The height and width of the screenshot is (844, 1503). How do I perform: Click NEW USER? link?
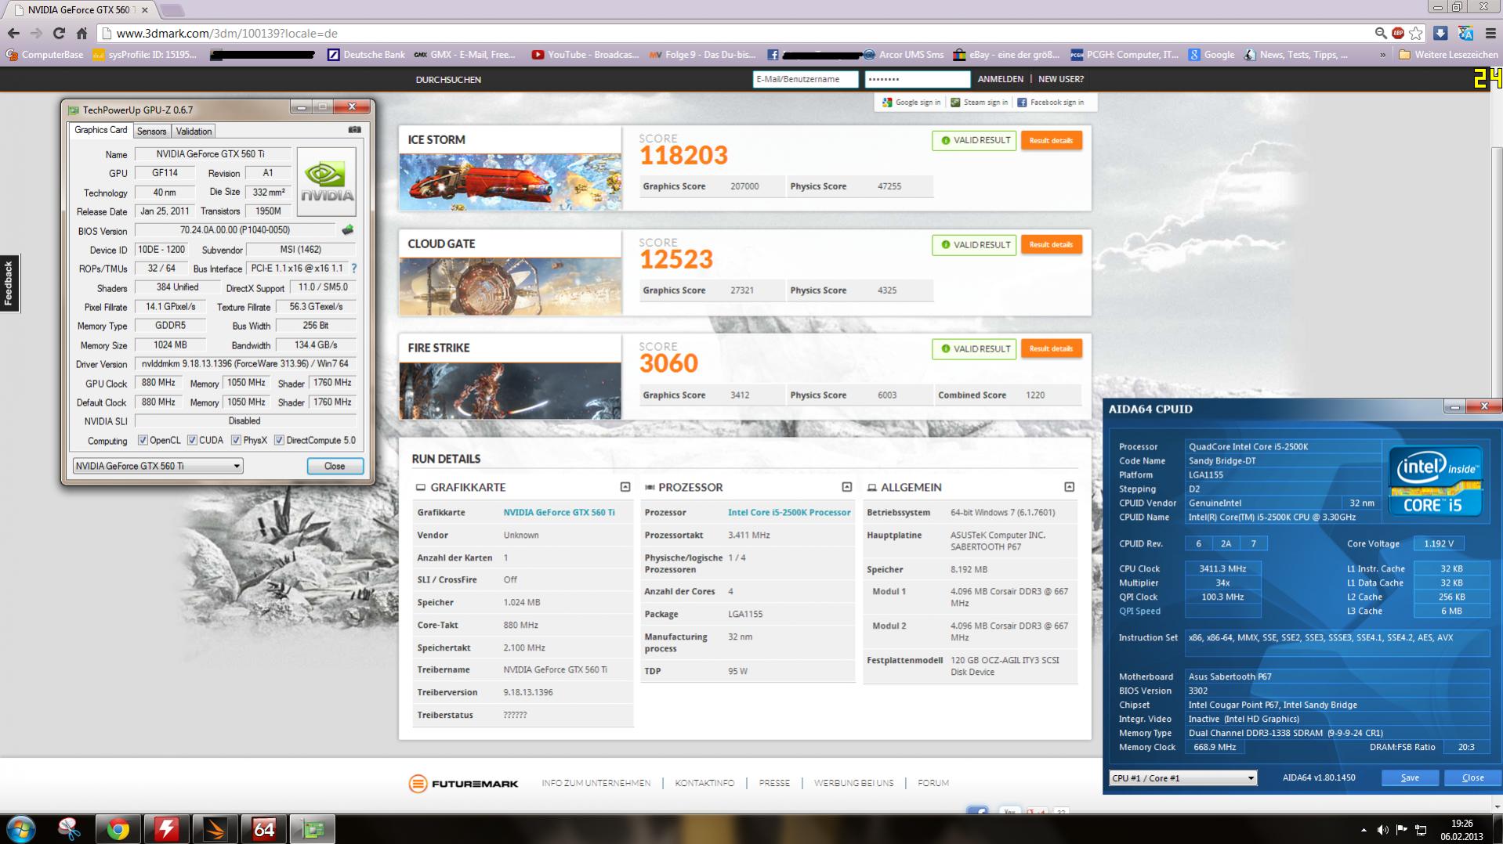click(1061, 79)
